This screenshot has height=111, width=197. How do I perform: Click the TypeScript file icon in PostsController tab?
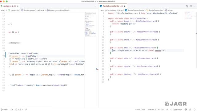click(x=101, y=6)
